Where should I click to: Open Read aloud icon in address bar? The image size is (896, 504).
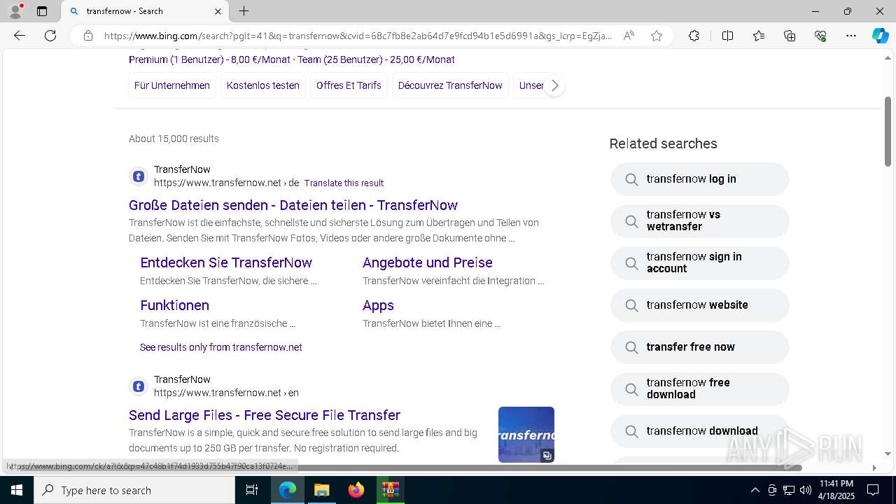pos(629,36)
